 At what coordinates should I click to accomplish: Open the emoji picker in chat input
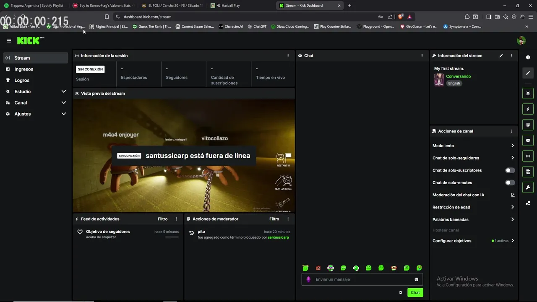click(x=416, y=279)
